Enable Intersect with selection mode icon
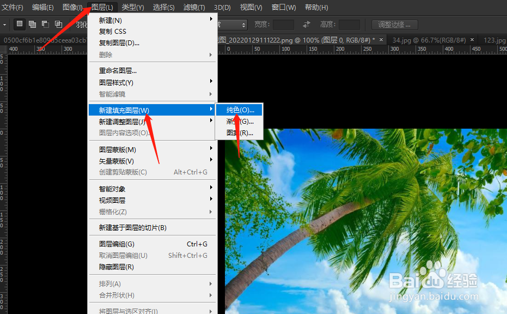Screen dimensions: 507x314 click(58, 25)
